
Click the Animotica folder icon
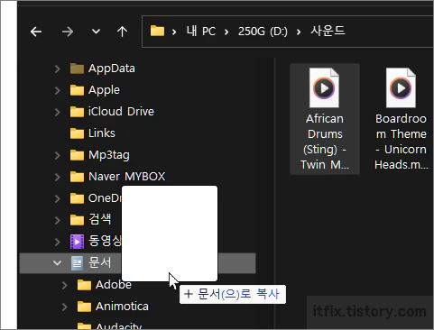(x=84, y=307)
